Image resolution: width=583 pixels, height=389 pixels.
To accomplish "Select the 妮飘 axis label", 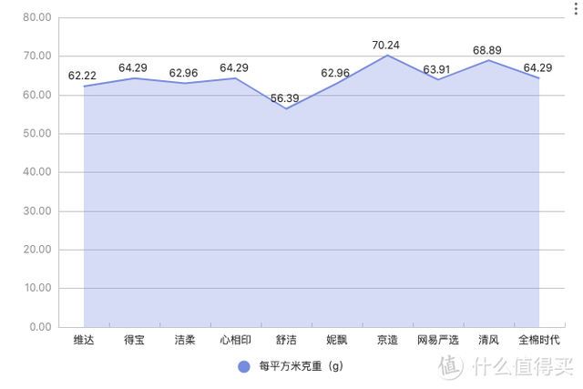I will click(336, 340).
